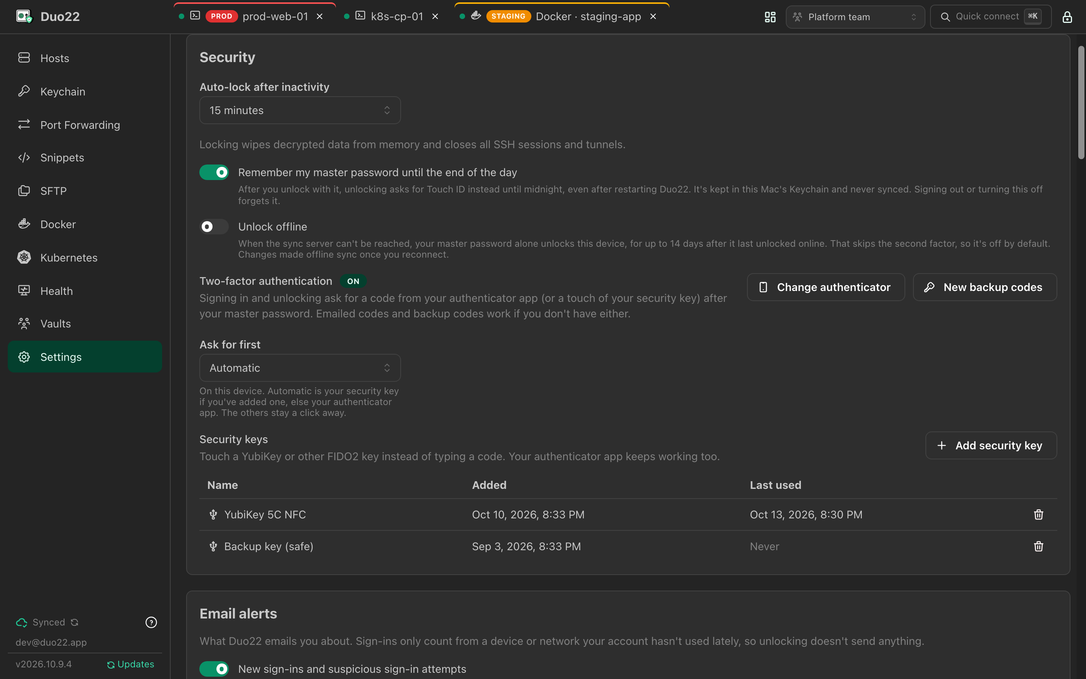1086x679 pixels.
Task: Open the Docker sidebar section
Action: (85, 224)
